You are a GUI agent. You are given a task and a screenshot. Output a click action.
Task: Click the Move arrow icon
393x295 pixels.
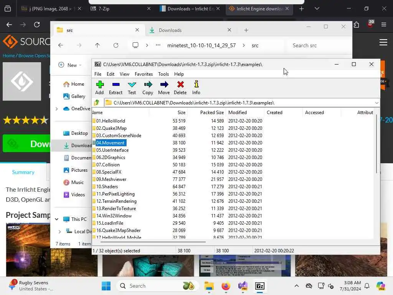pyautogui.click(x=164, y=88)
